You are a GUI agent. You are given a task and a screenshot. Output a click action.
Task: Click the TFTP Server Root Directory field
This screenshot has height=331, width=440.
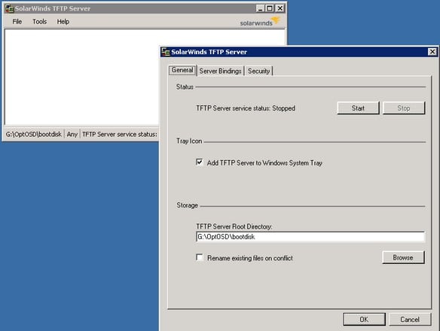click(x=310, y=237)
